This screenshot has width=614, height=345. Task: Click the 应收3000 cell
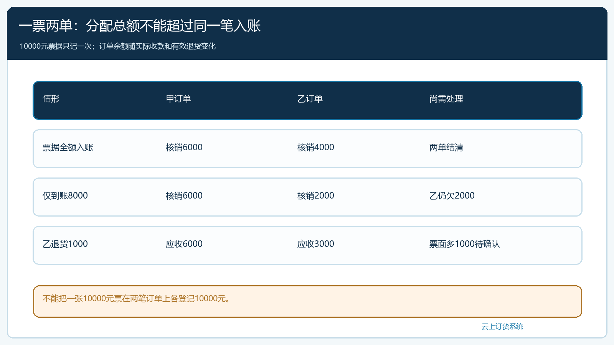[x=316, y=244]
